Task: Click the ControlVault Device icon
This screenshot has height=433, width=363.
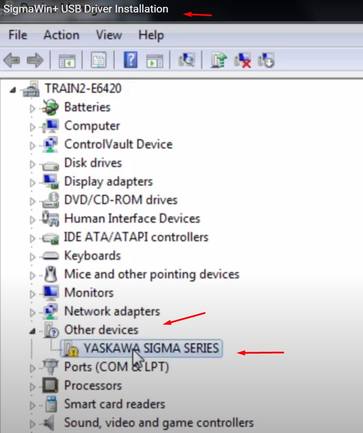Action: tap(50, 144)
